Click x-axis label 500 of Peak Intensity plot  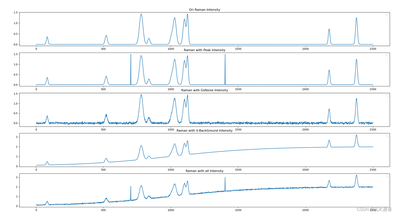[x=103, y=89]
